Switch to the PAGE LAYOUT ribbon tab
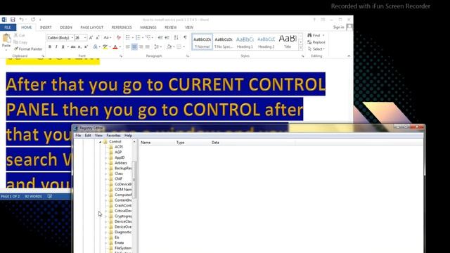Screen dimensions: 450x253 pos(92,27)
